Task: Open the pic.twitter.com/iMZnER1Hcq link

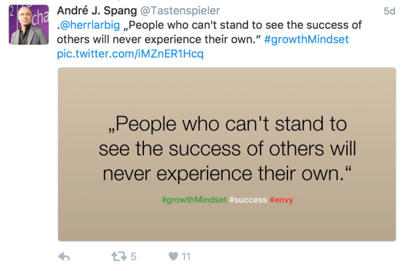Action: coord(130,53)
